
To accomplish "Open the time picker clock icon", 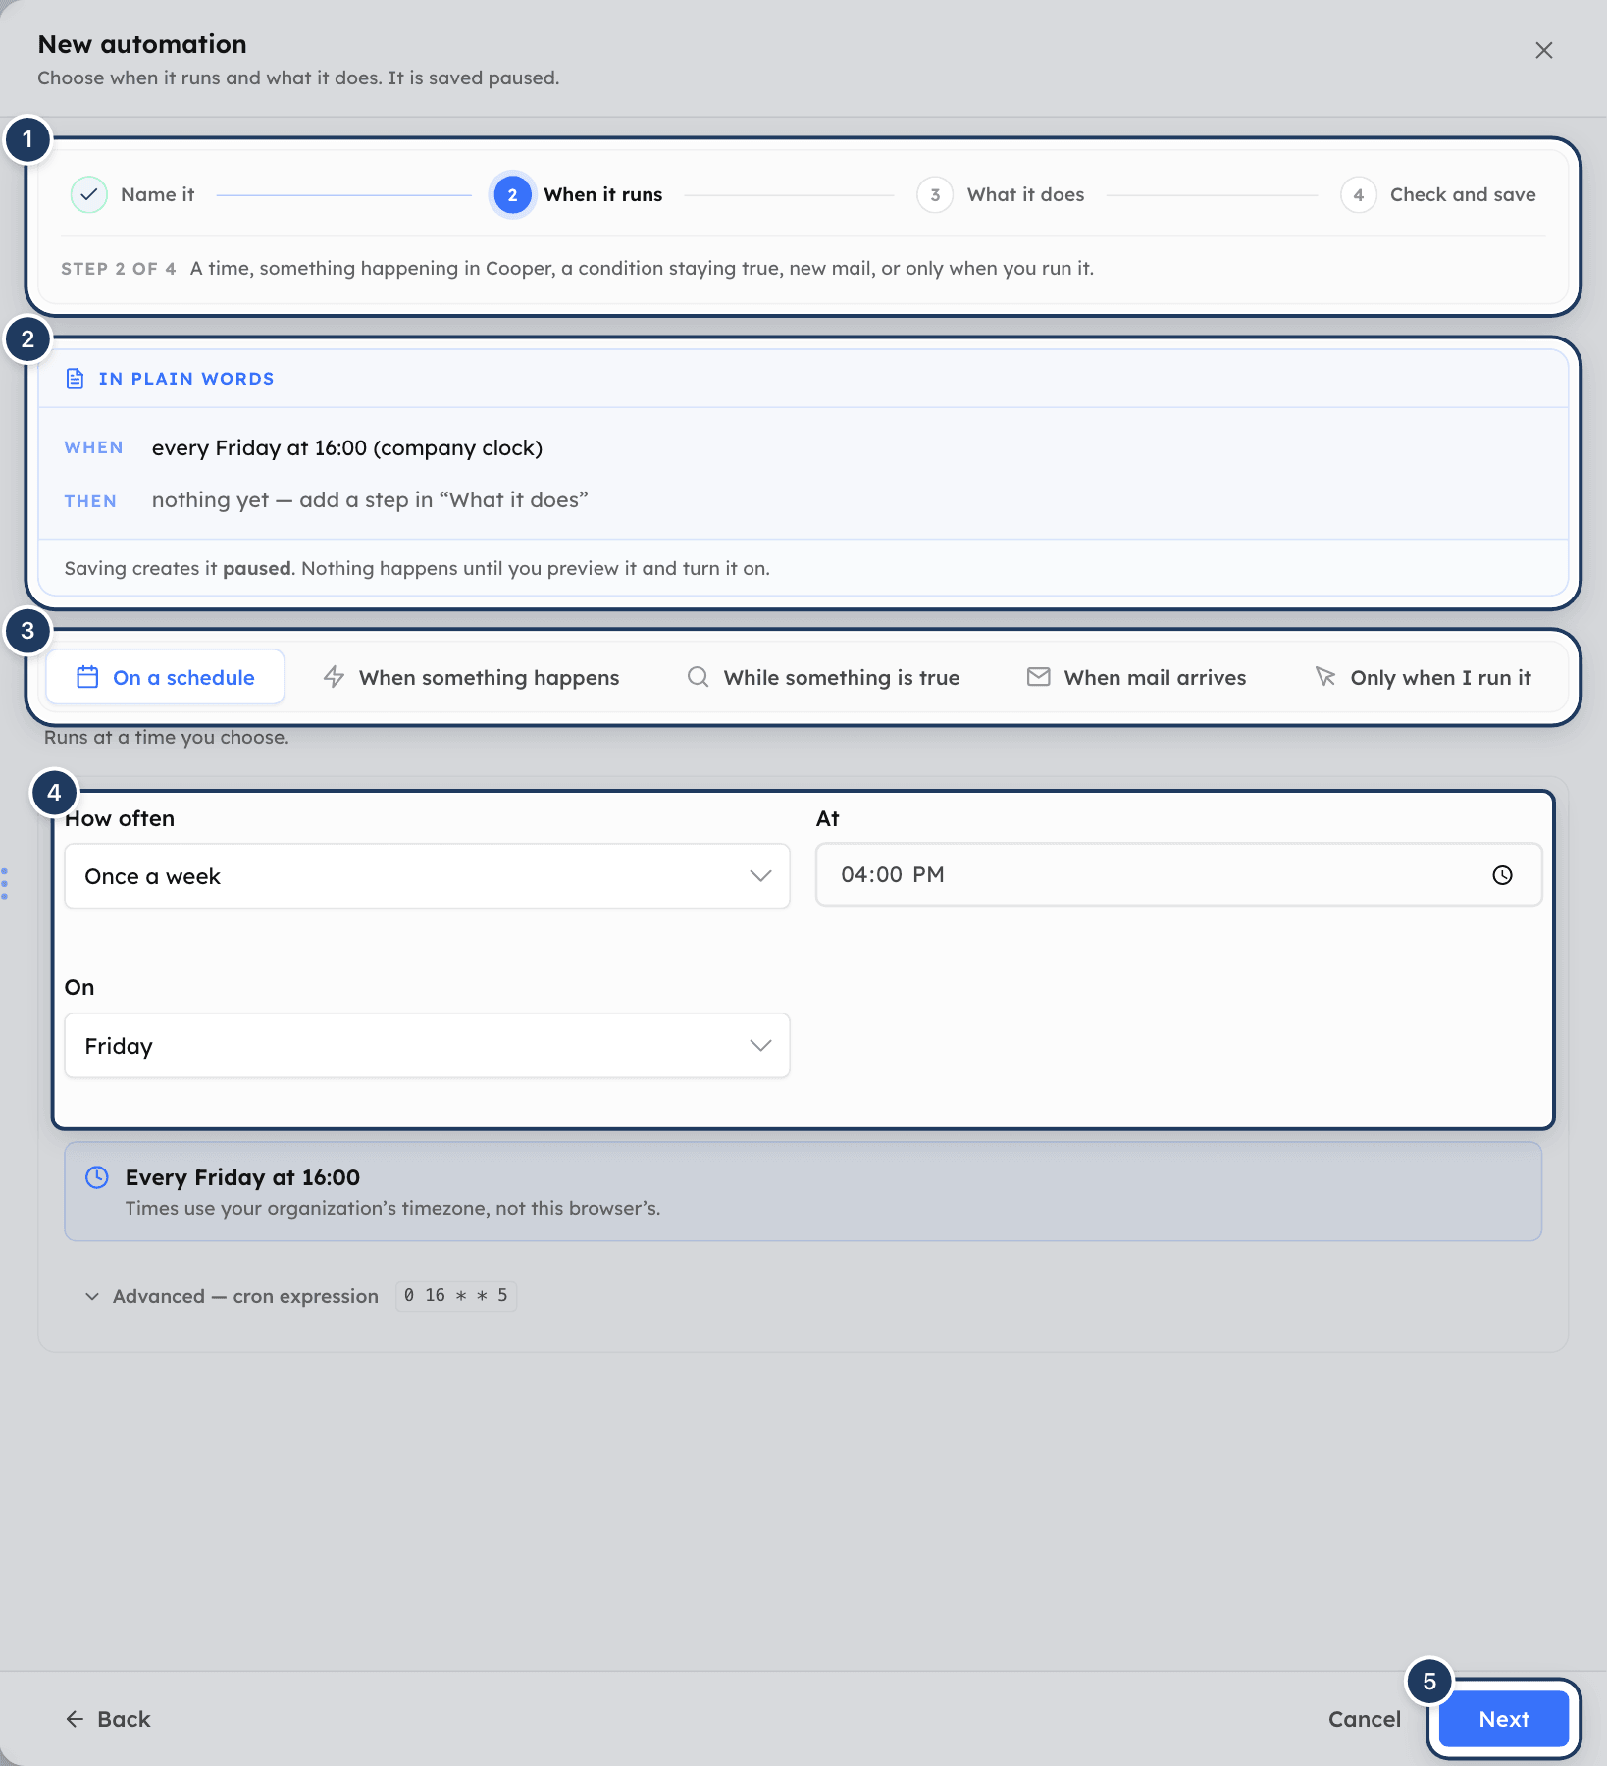I will [1502, 875].
